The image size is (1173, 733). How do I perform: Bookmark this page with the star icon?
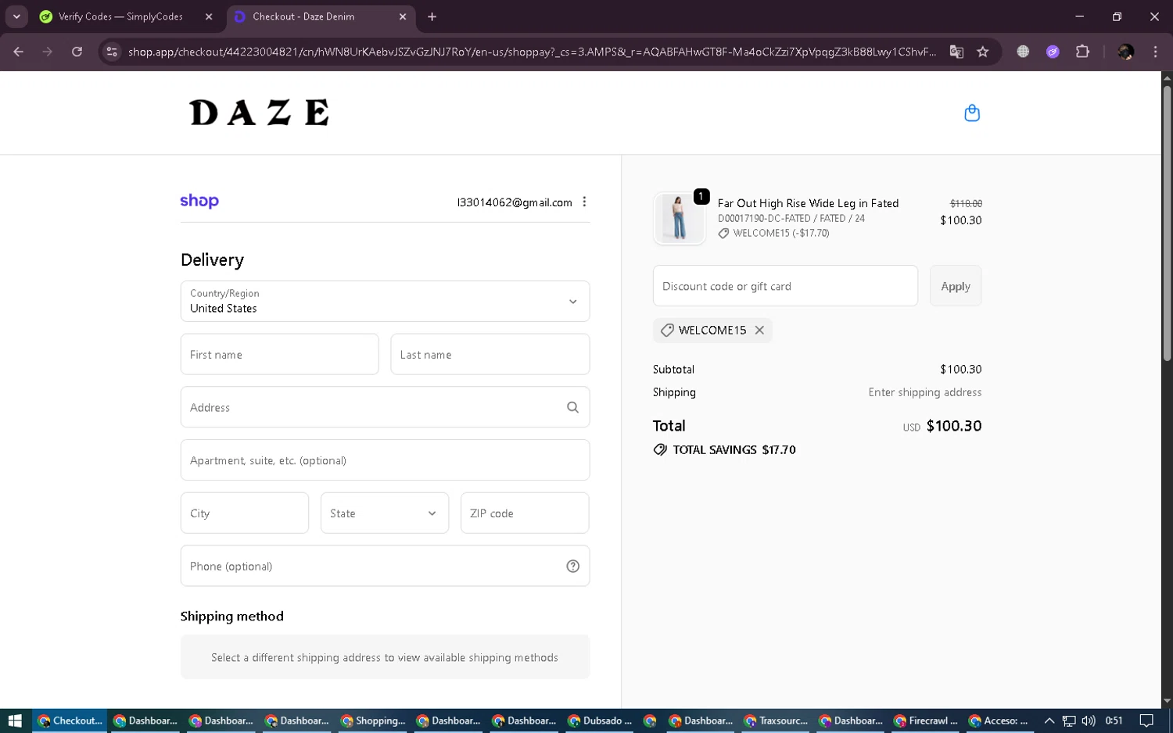coord(983,52)
